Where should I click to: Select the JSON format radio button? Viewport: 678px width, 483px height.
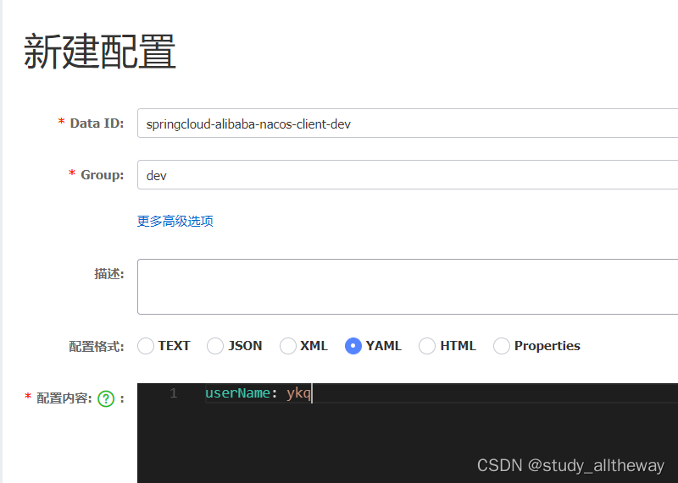(215, 346)
